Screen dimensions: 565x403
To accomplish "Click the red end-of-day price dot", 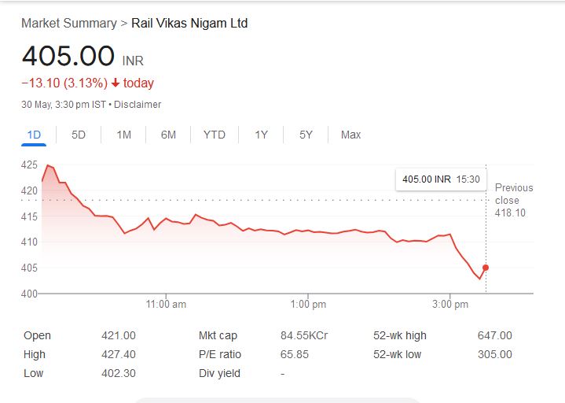I will [x=486, y=268].
